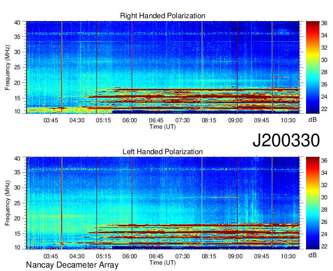Click the 35 MHz tick on the Right Handed plot
This screenshot has width=333, height=271.
17,37
